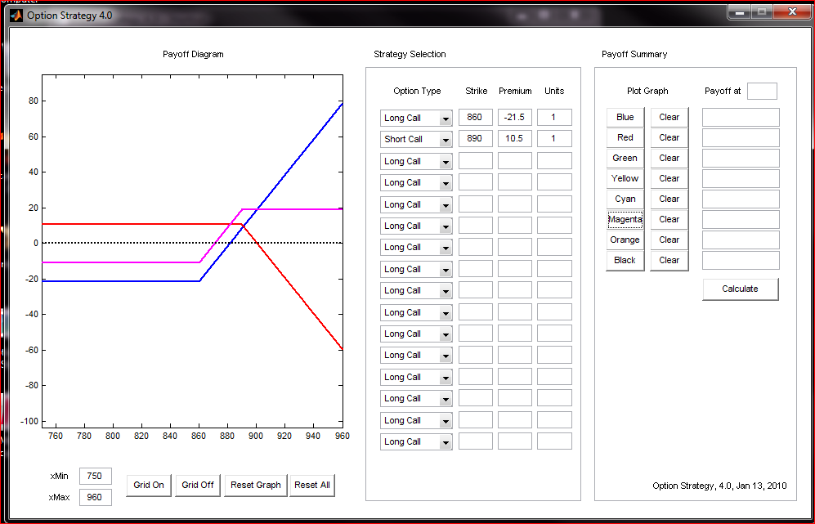This screenshot has width=815, height=524.
Task: Click the payoff result field in the Green row
Action: (741, 158)
